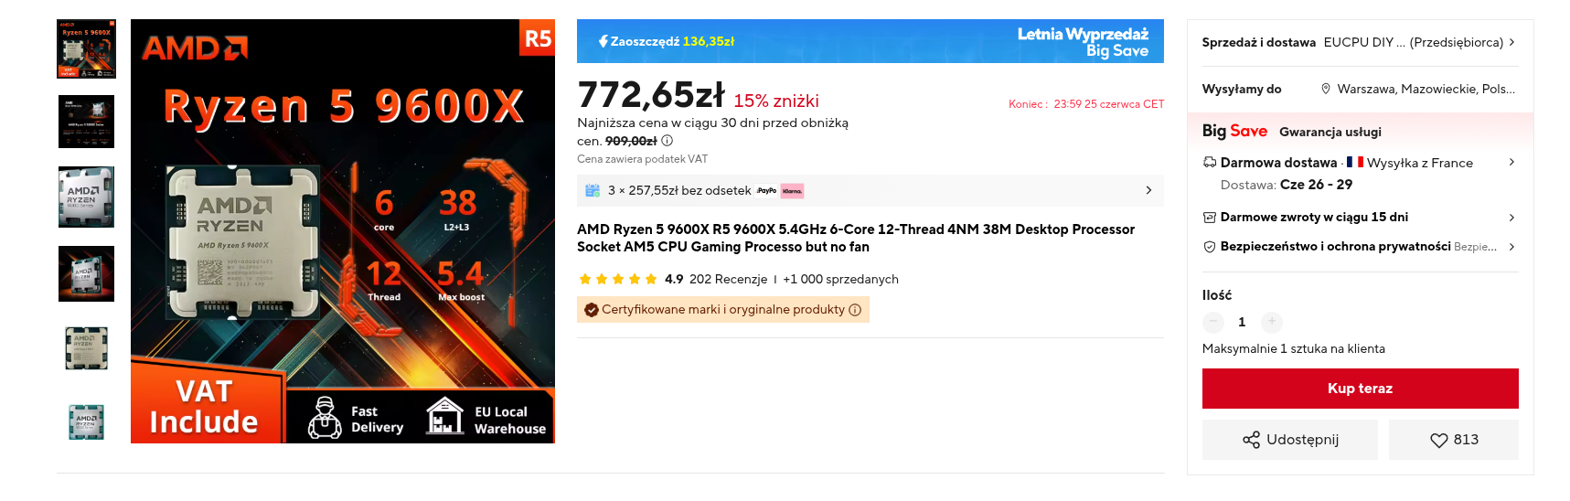The width and height of the screenshot is (1570, 501).
Task: Expand the Darmowa dostawa shipping details
Action: coord(1511,163)
